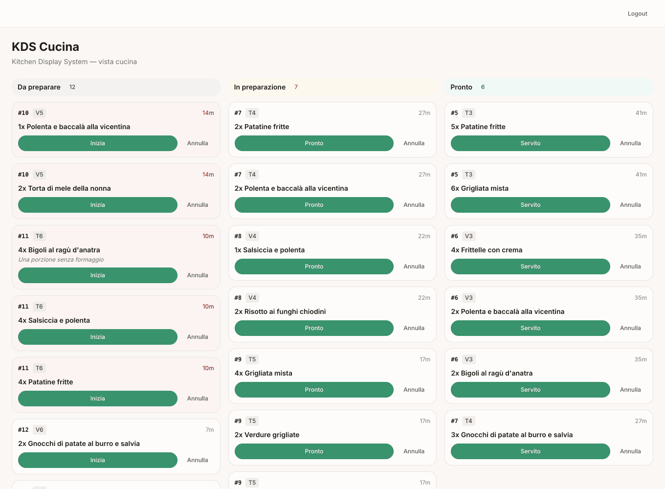
Task: Start preparing 4x Bigoli al ragù d'anatra
Action: click(98, 275)
